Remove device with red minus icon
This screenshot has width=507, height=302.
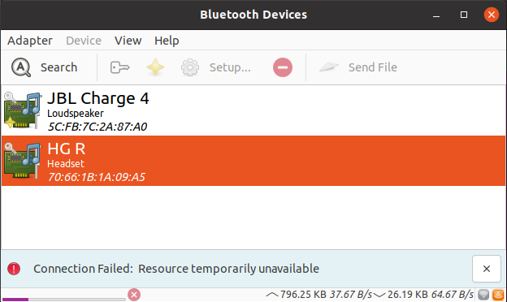tap(283, 67)
